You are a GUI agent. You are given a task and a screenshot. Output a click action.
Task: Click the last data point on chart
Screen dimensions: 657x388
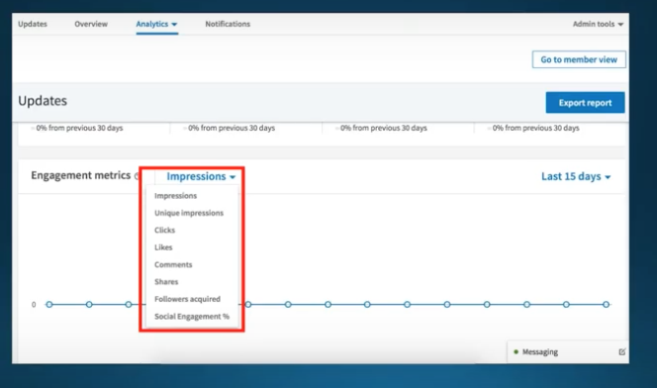click(x=606, y=304)
